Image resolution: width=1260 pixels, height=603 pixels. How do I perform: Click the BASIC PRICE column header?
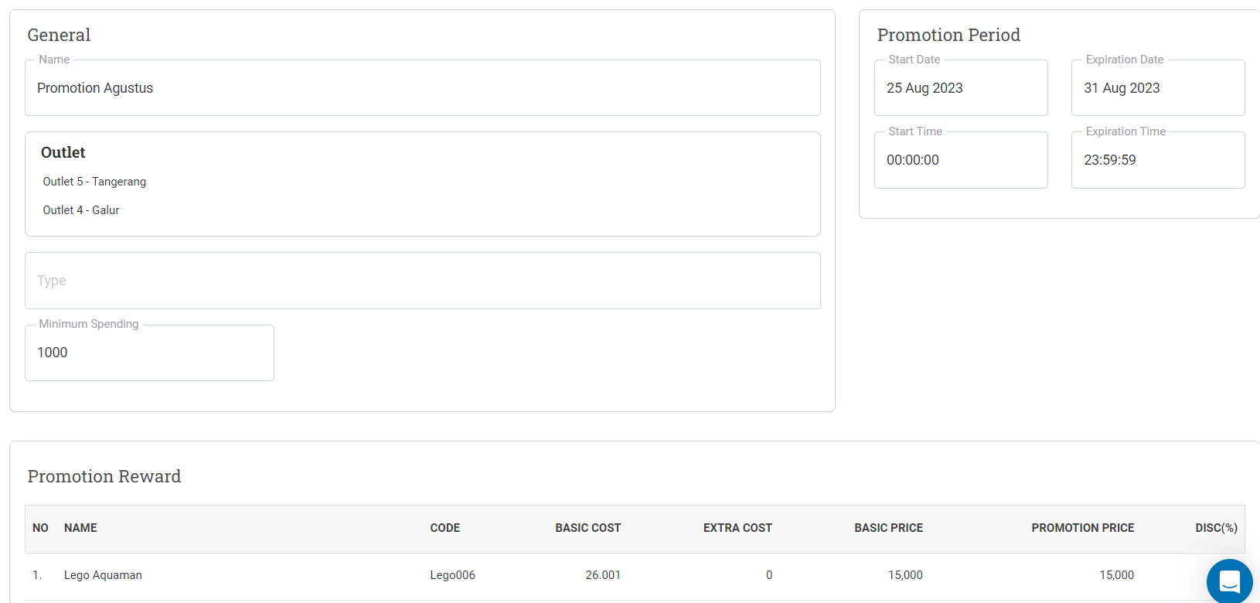[889, 528]
